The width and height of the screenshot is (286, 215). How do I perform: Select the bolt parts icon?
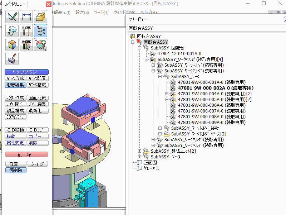(12, 31)
